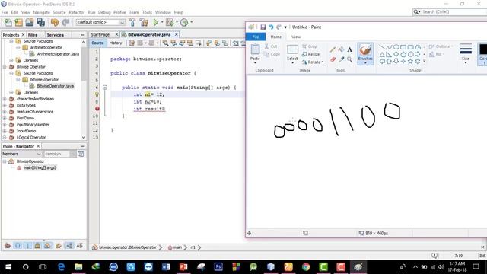Open the Navigate menu
Viewport: 487px width, 274px height.
click(42, 12)
